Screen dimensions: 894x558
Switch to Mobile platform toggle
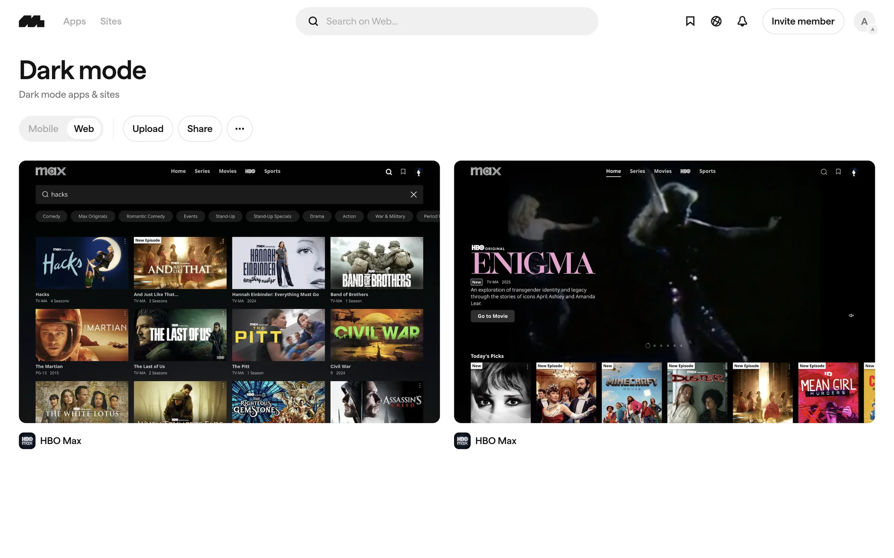tap(43, 129)
